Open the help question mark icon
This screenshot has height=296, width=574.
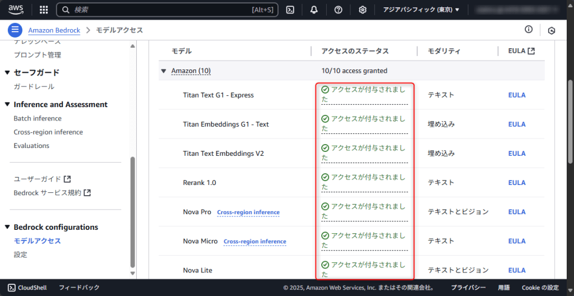[x=338, y=10]
